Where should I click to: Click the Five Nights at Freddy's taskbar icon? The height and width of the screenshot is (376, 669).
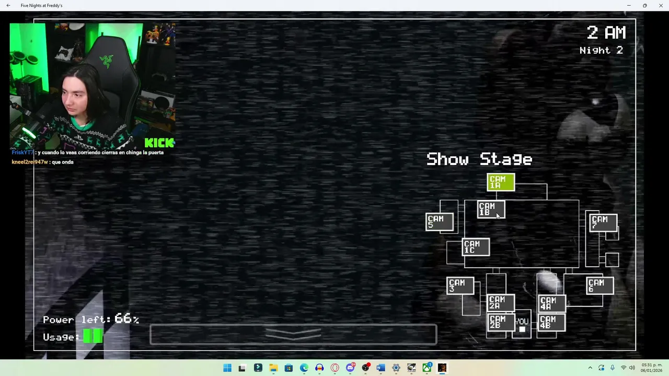point(442,368)
